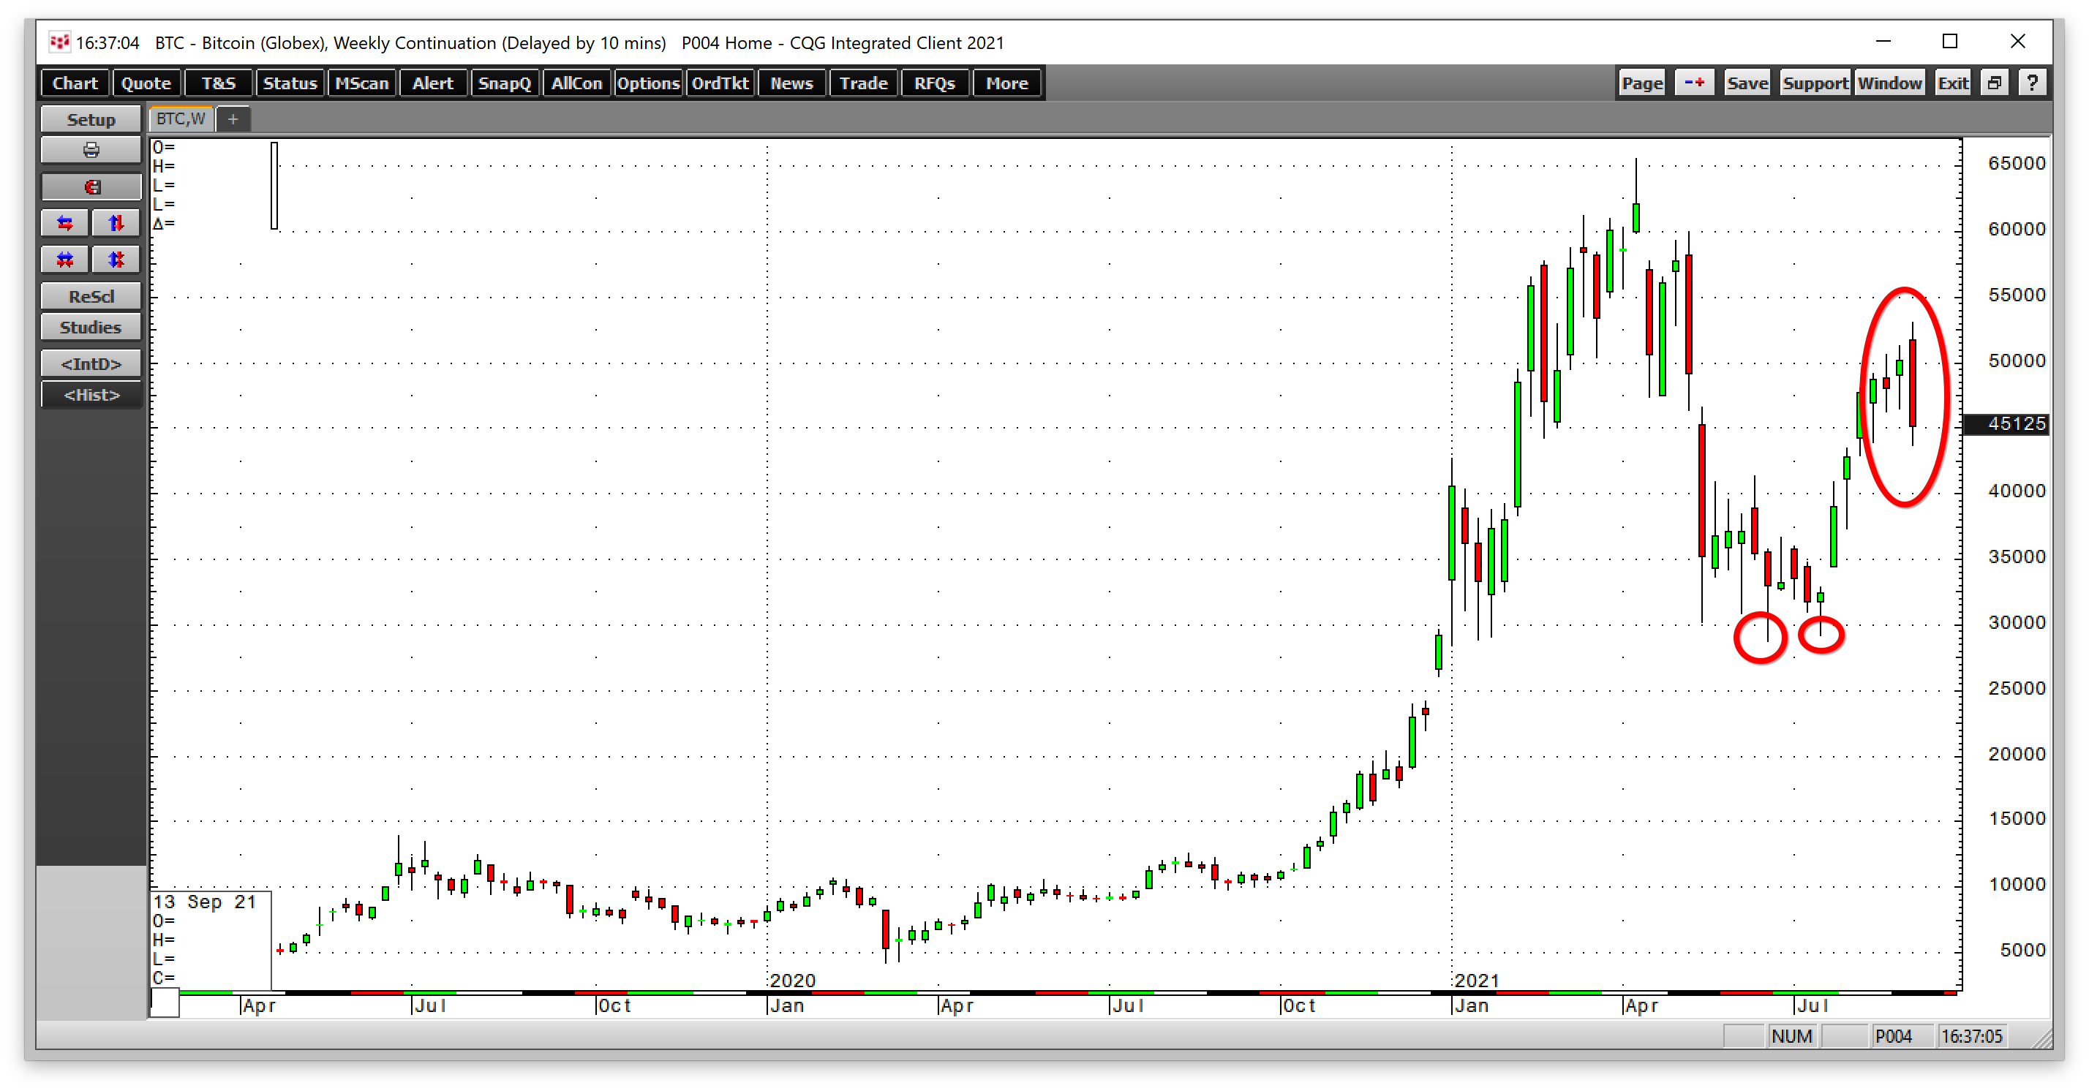Click the horizontal compress arrows icon
This screenshot has height=1091, width=2089.
(65, 260)
